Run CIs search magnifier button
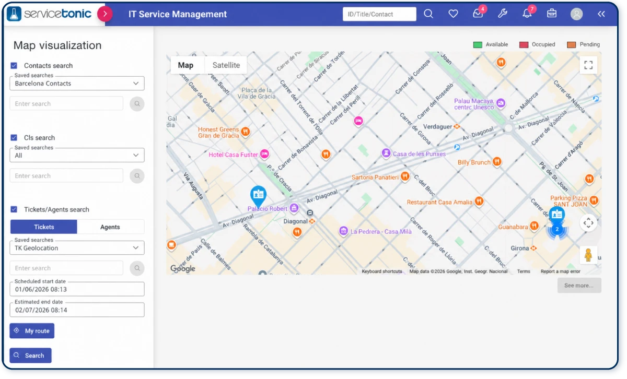The height and width of the screenshot is (379, 627). pyautogui.click(x=137, y=175)
